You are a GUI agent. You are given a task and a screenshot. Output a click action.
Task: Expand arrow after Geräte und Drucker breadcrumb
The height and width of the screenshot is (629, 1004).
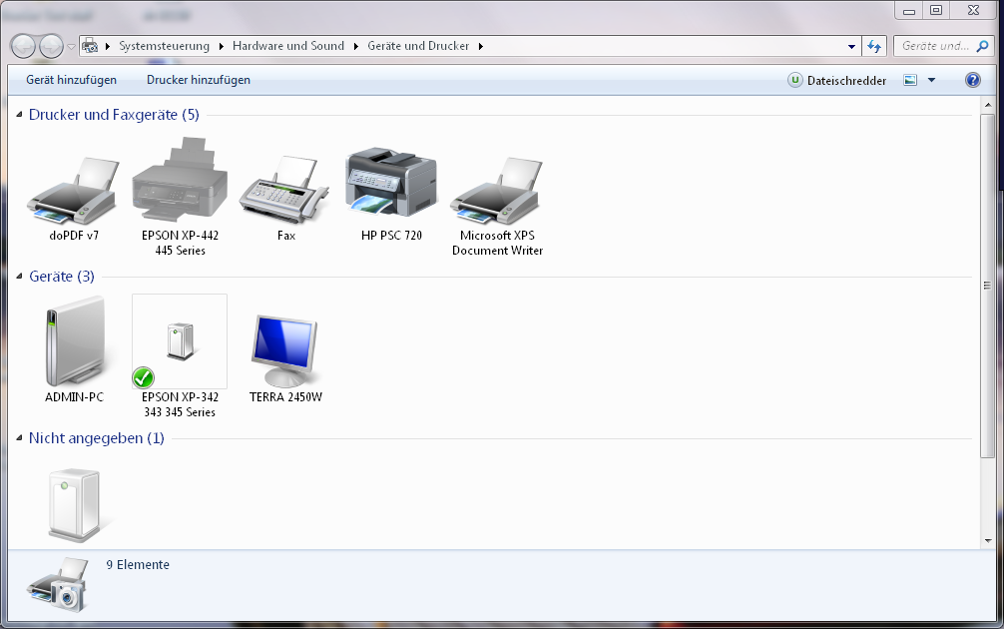[x=481, y=46]
